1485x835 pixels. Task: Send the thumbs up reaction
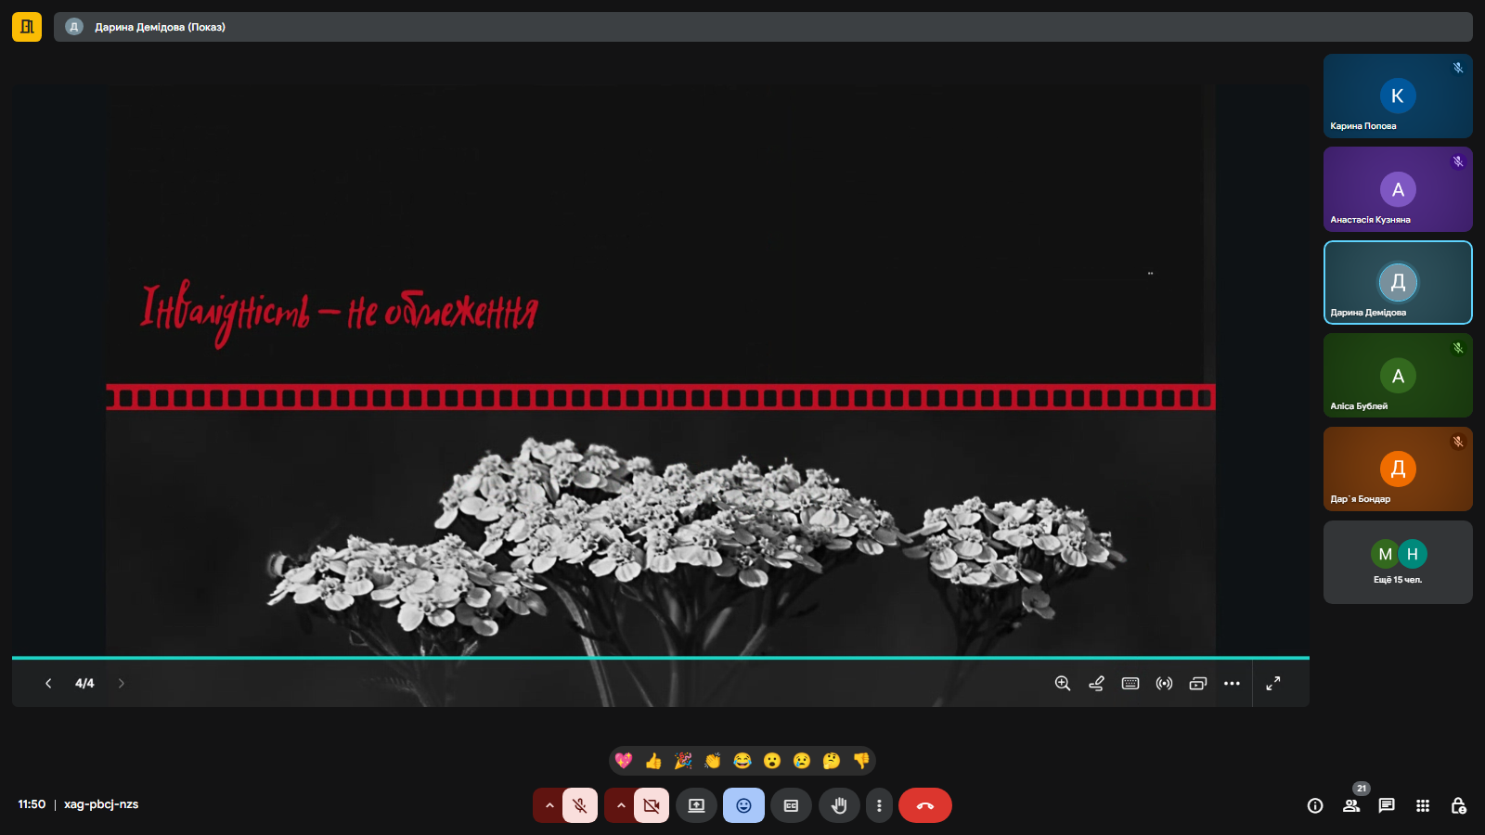pyautogui.click(x=653, y=761)
